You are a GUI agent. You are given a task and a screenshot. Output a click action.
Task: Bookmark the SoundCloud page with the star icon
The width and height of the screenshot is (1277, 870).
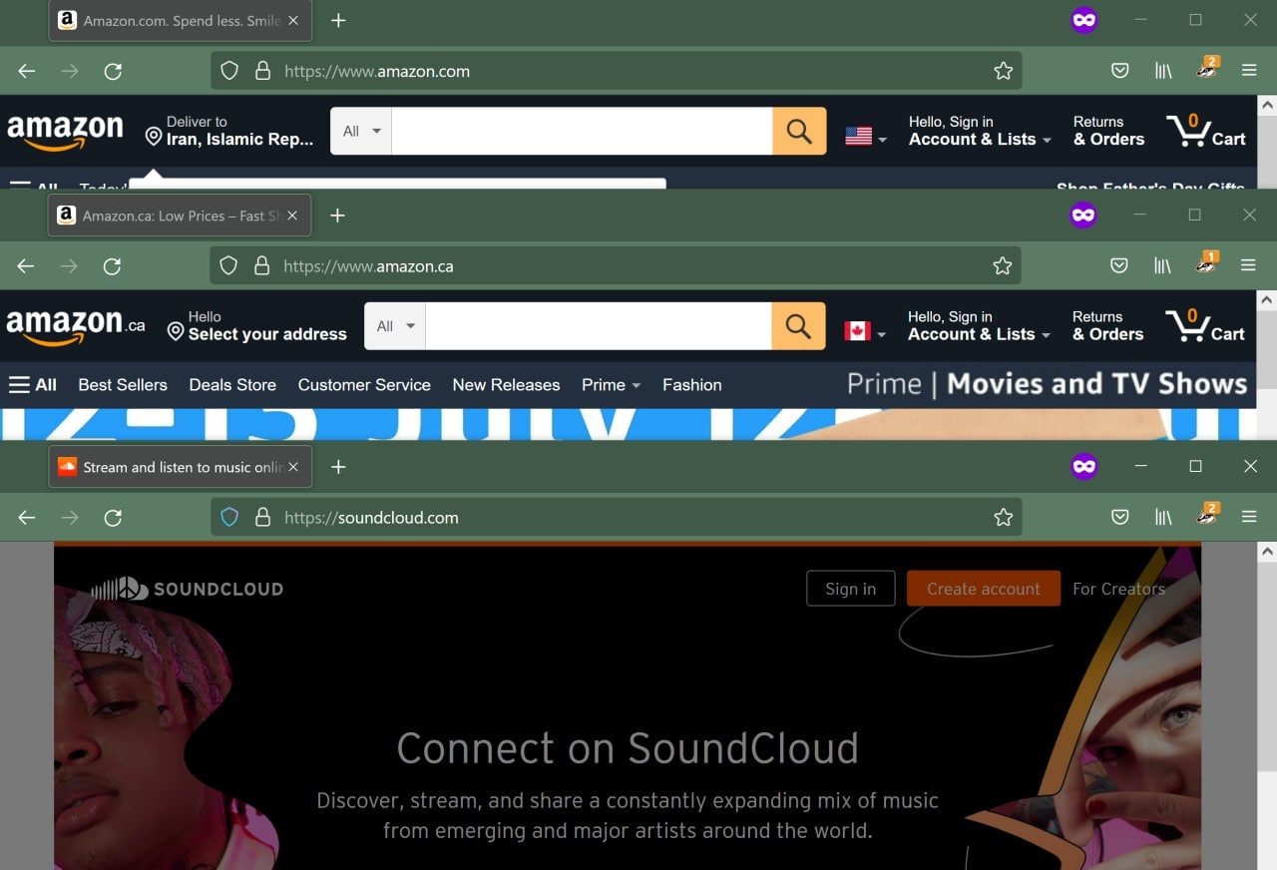(x=1003, y=517)
